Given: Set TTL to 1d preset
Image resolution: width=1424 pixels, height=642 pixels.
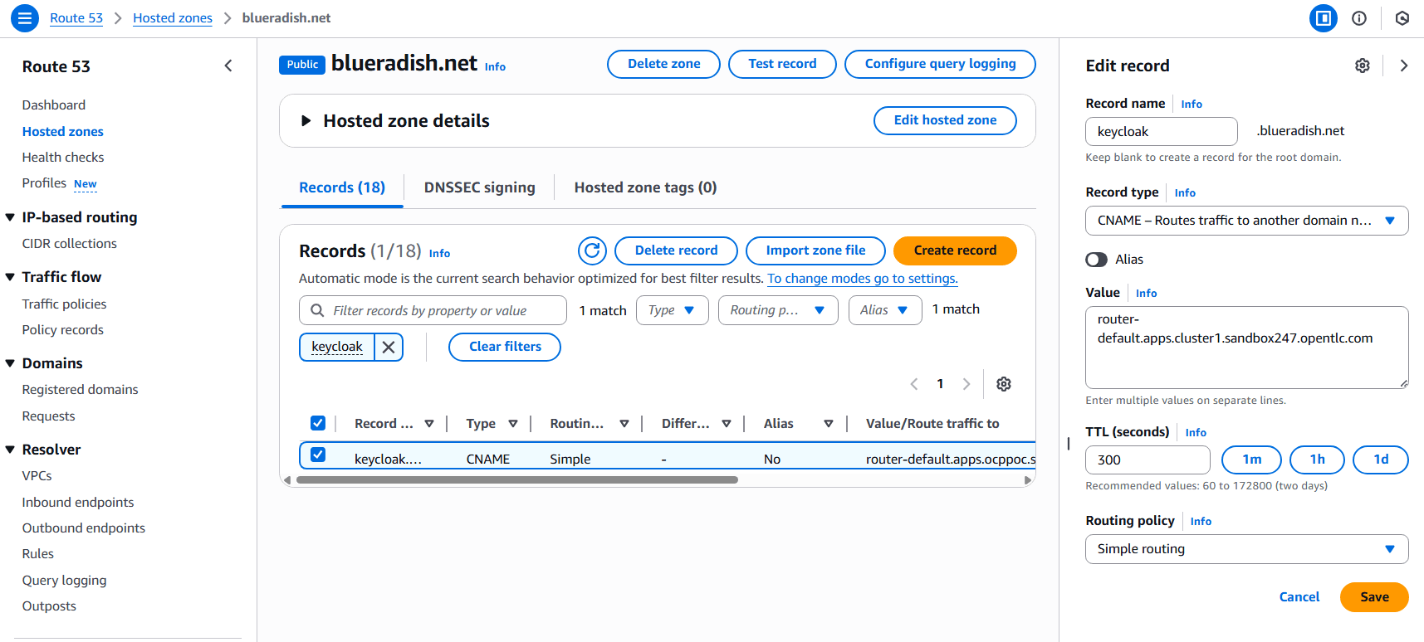Looking at the screenshot, I should [x=1381, y=460].
